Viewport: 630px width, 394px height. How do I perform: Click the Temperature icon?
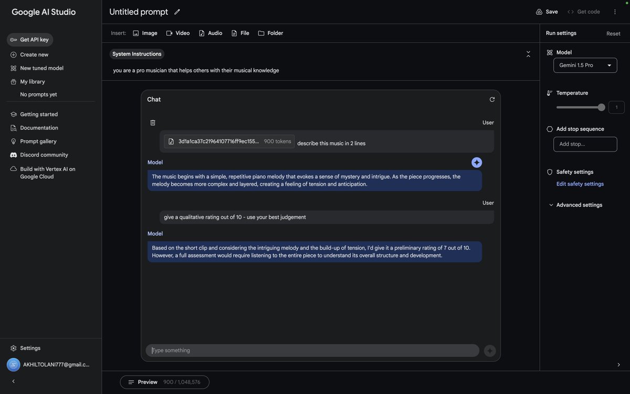tap(550, 93)
